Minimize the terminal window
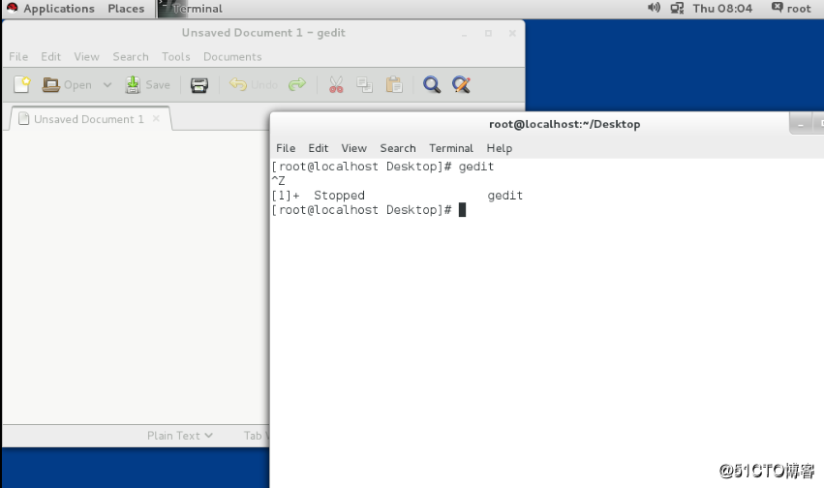The height and width of the screenshot is (488, 824). (801, 125)
